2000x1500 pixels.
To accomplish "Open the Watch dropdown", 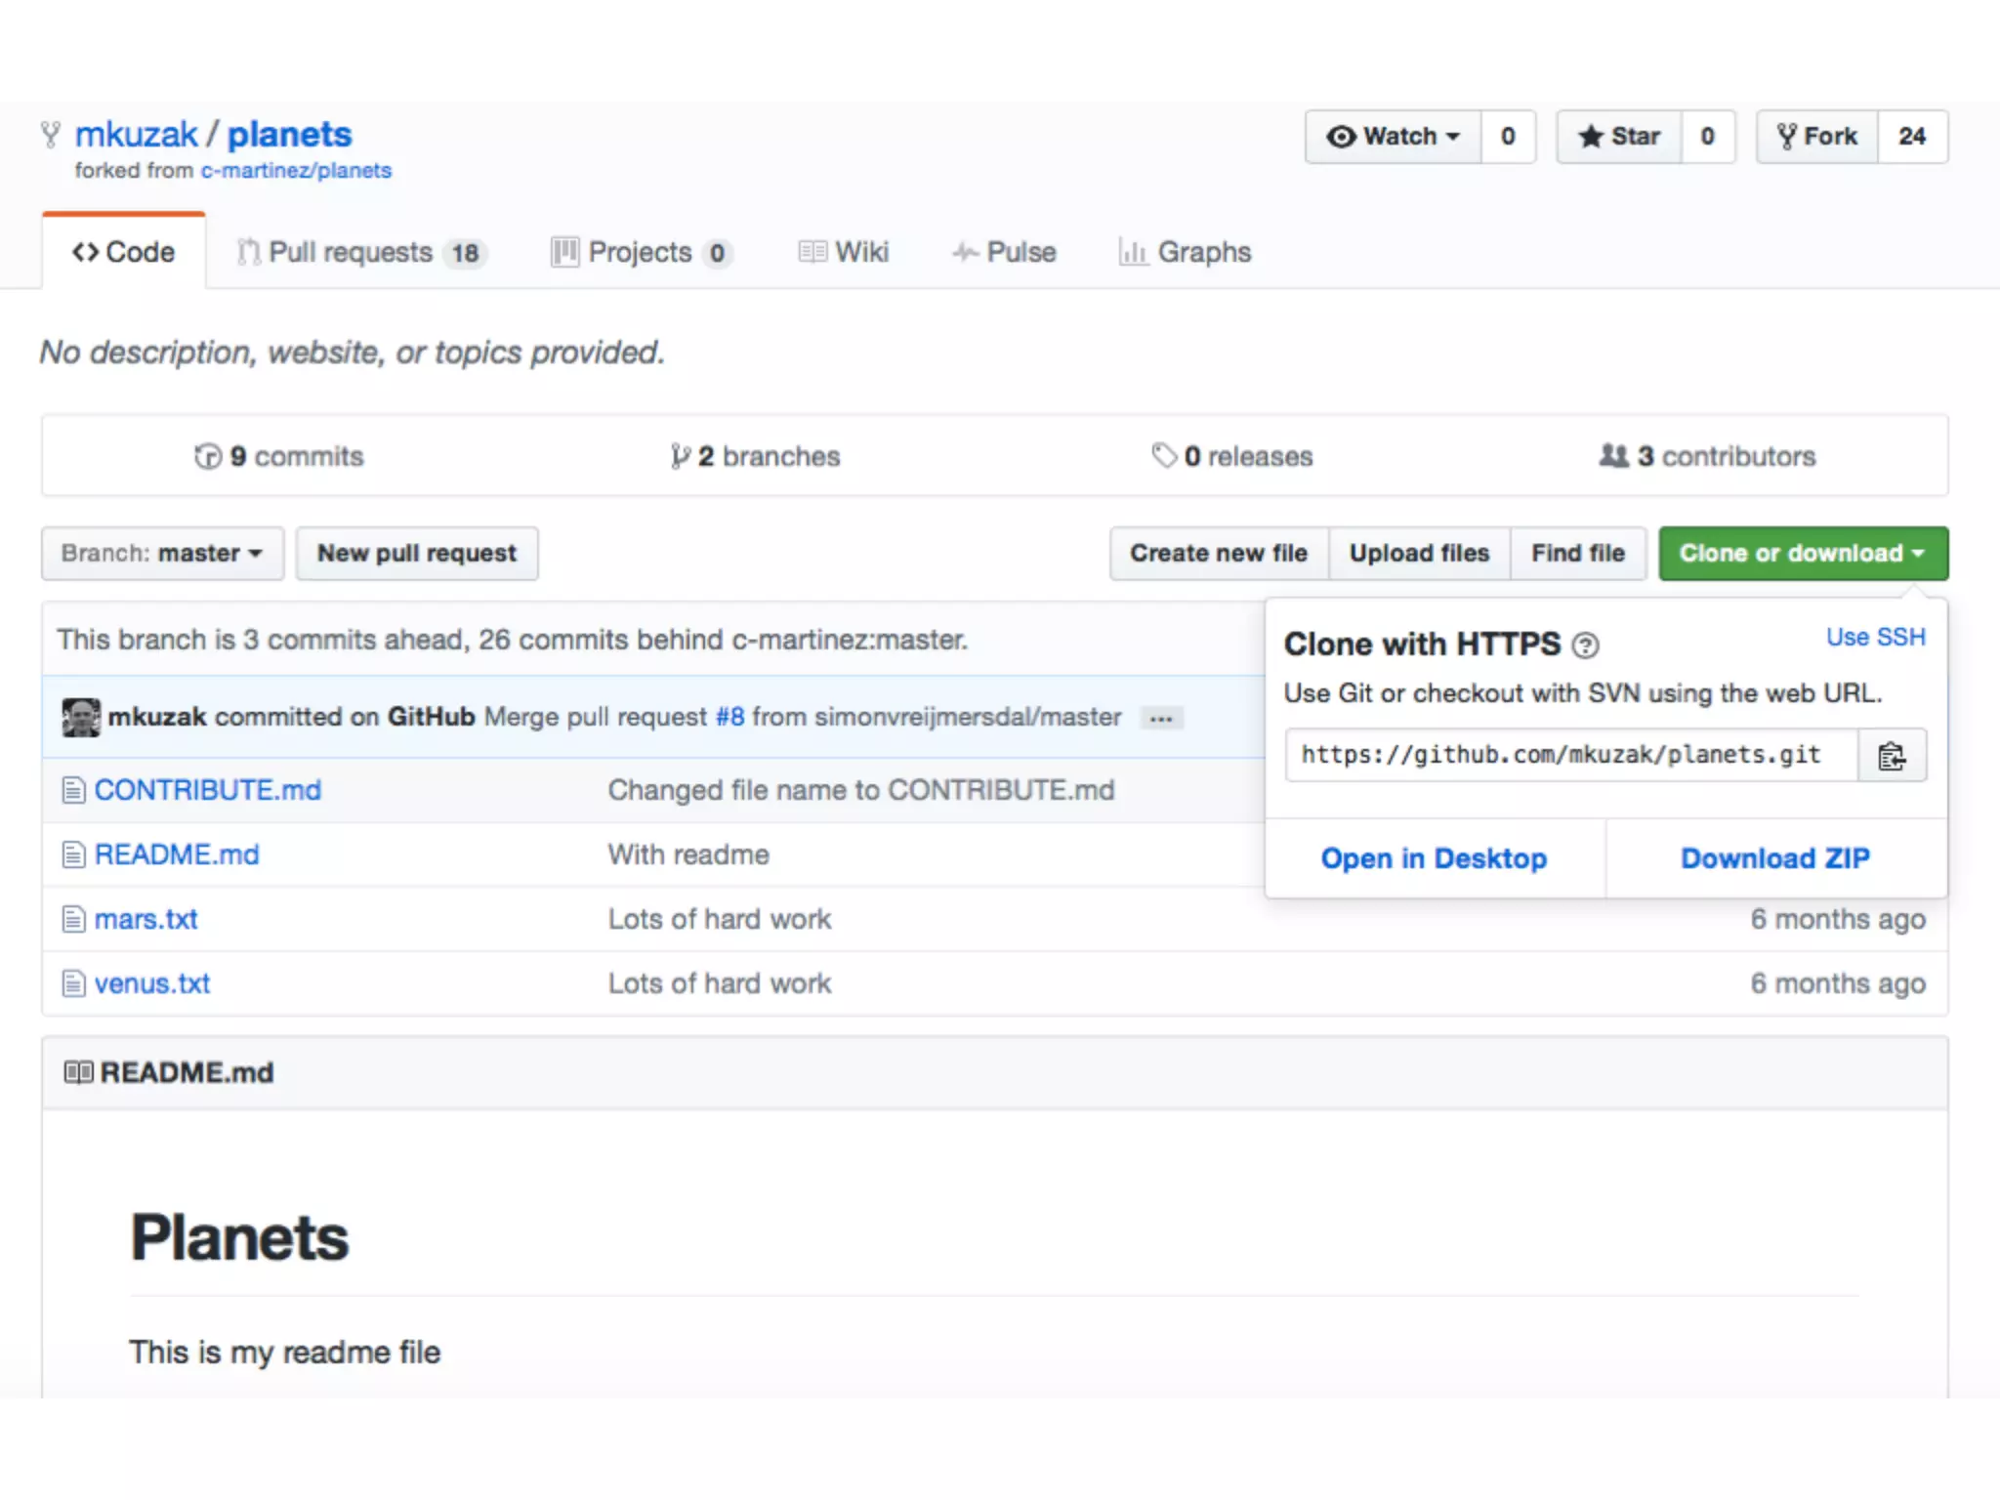I will click(1394, 137).
